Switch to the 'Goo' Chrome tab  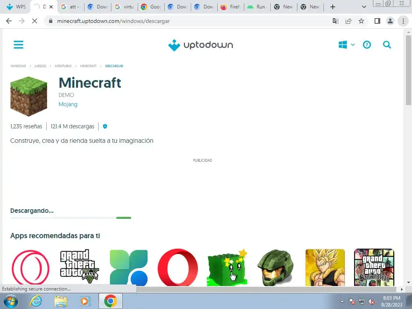151,7
